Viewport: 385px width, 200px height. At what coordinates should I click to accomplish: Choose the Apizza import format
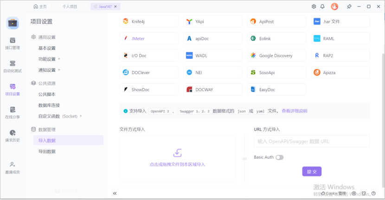340,73
